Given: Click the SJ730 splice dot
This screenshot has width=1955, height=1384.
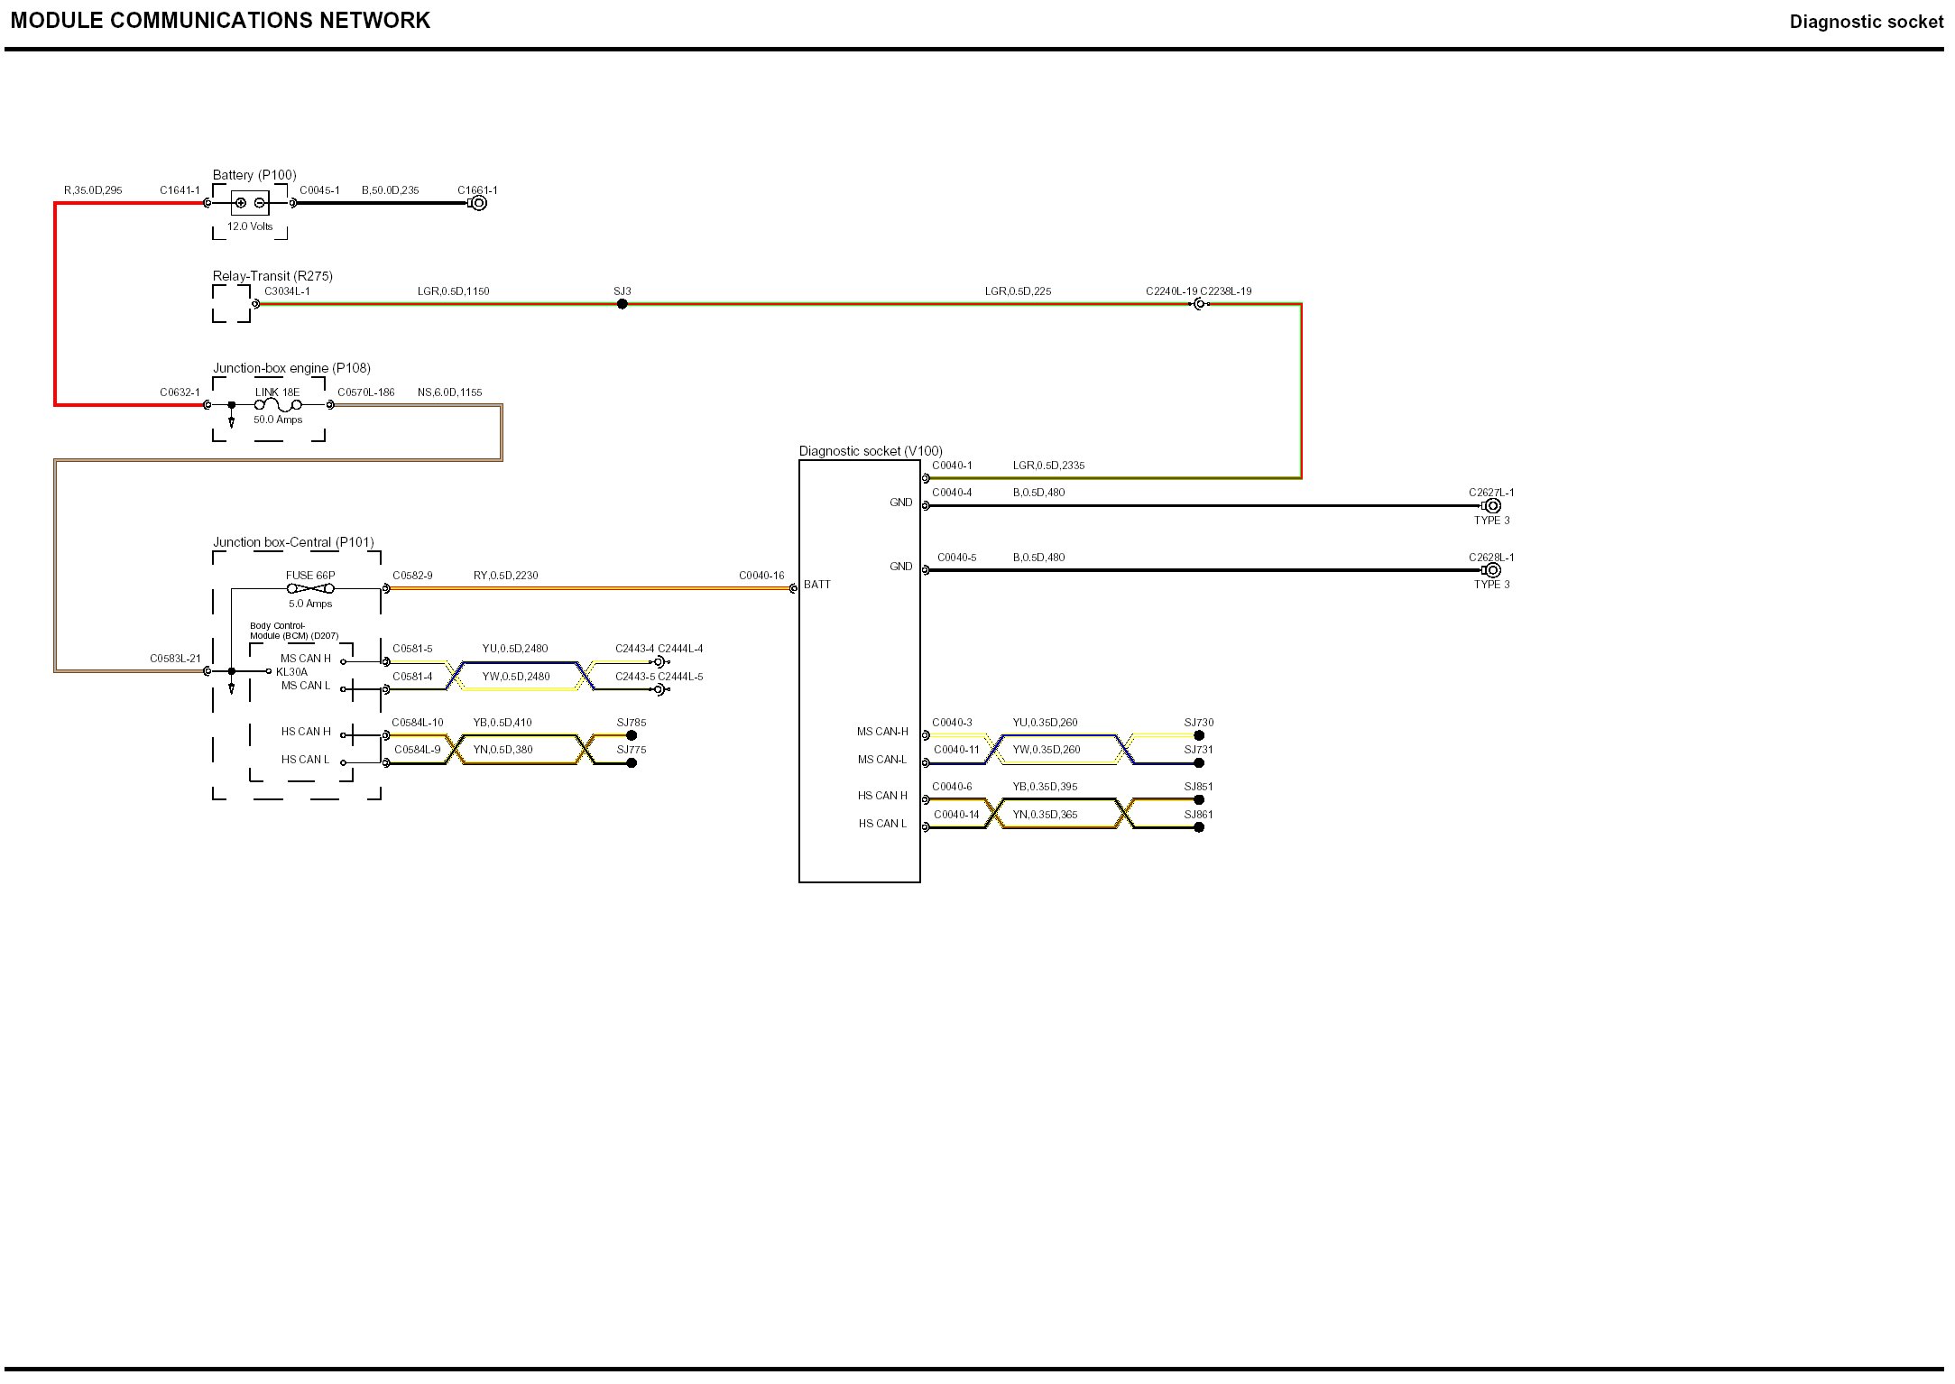Looking at the screenshot, I should pyautogui.click(x=1199, y=735).
